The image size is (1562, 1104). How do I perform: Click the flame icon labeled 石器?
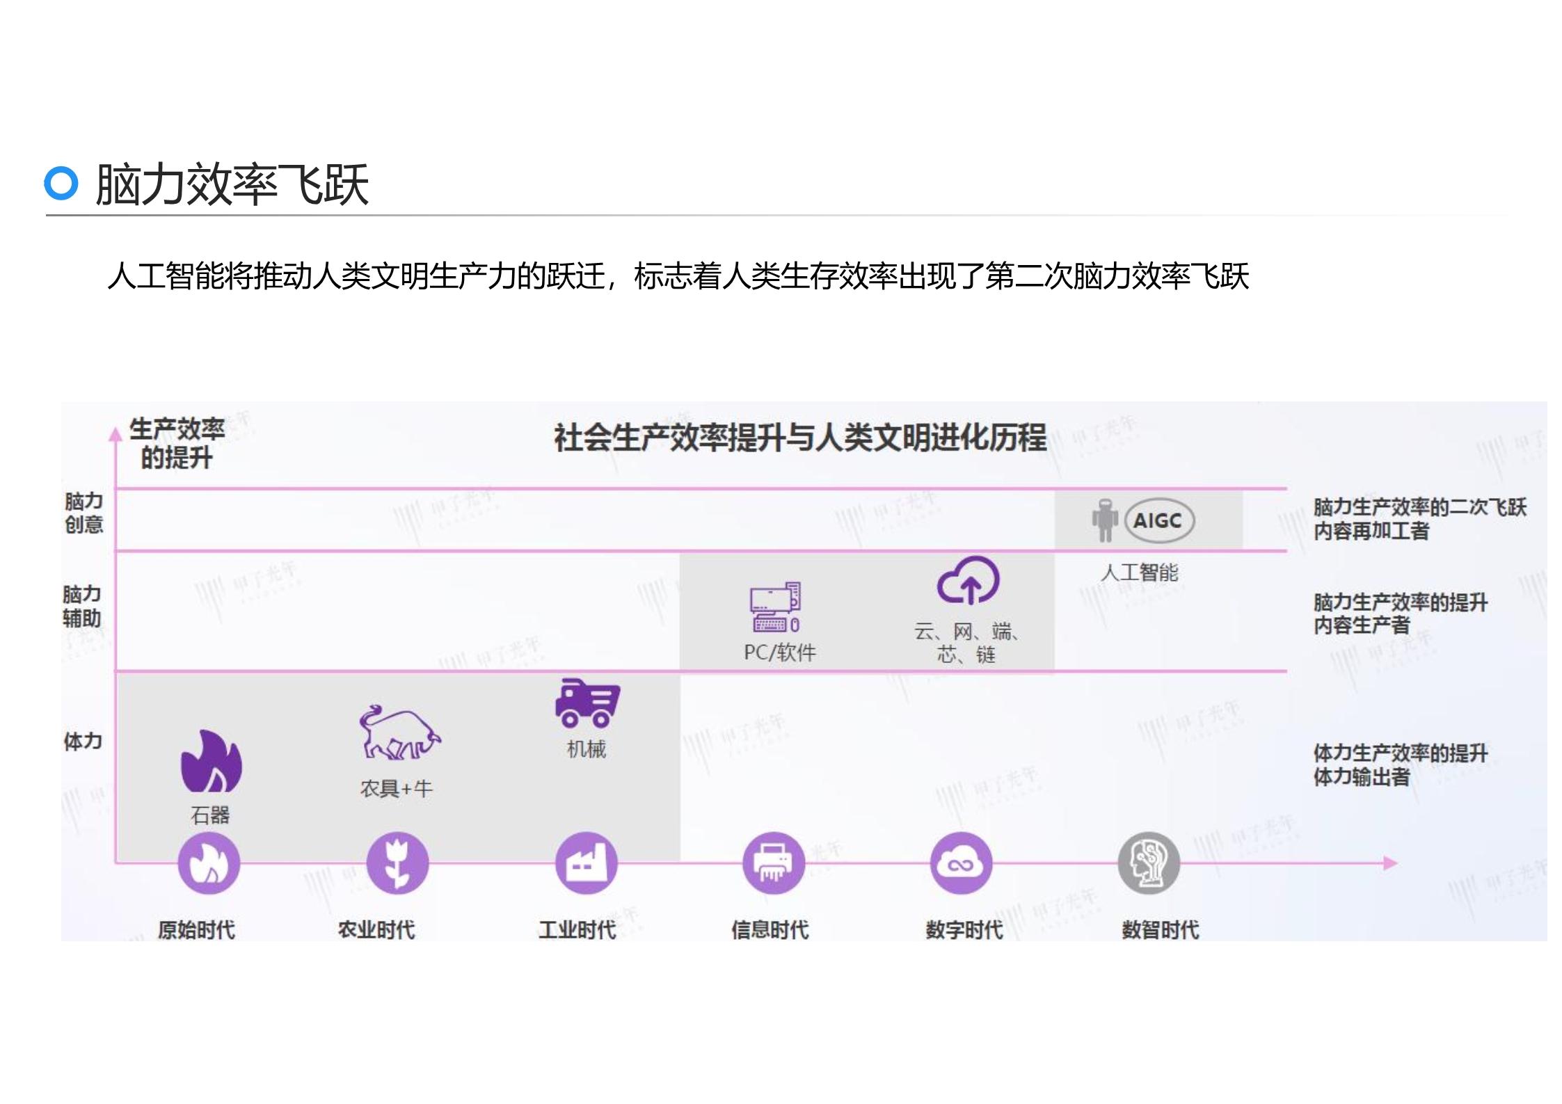coord(209,758)
